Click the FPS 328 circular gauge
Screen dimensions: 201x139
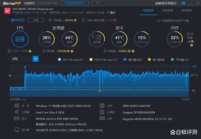pyautogui.click(x=20, y=39)
